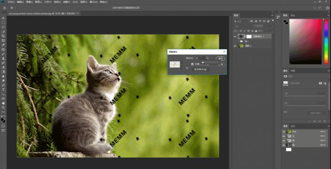Select the Frame tool
Screen dimensions: 331x169
pos(3,40)
